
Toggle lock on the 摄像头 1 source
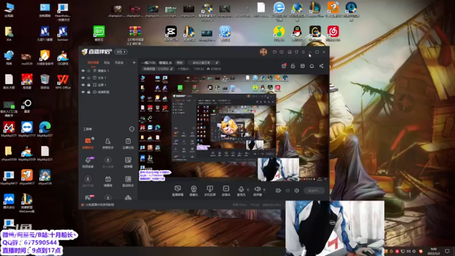(x=89, y=71)
